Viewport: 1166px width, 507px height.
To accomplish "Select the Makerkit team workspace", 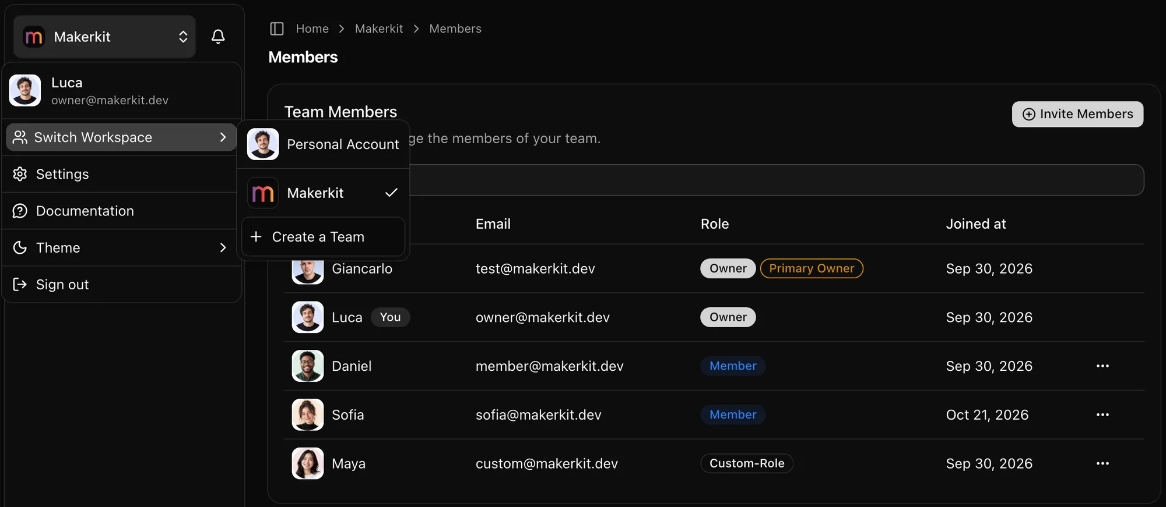I will [x=324, y=193].
